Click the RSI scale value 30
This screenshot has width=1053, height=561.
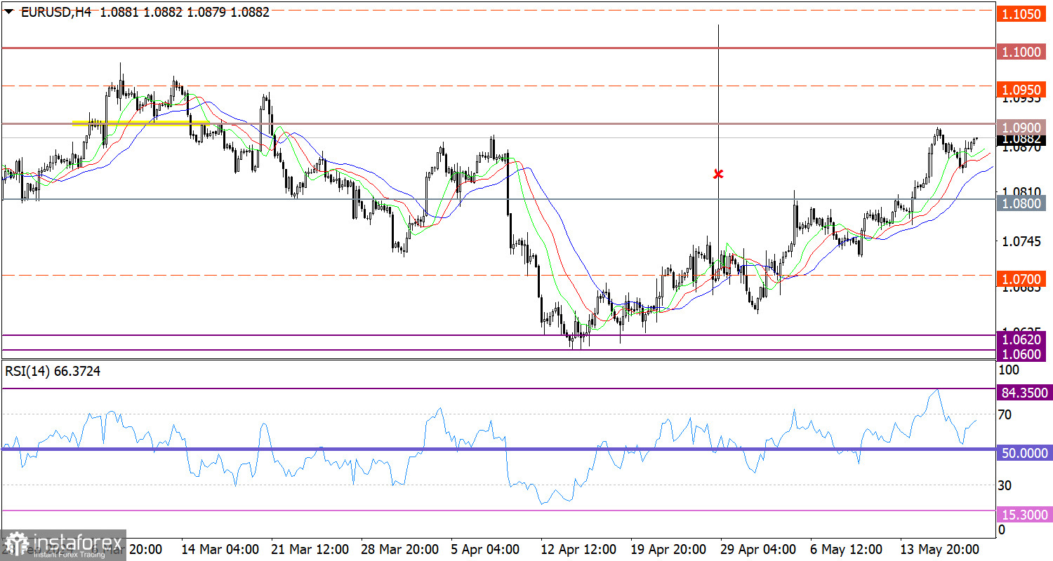(1005, 485)
